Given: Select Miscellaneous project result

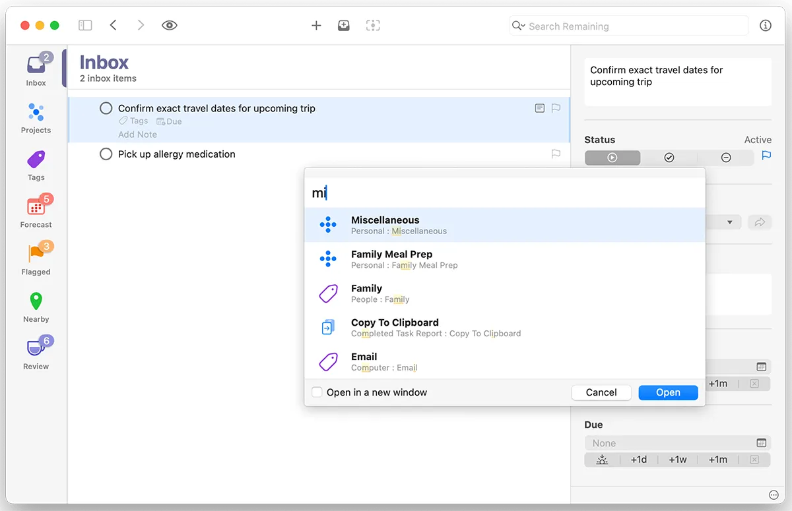Looking at the screenshot, I should [505, 225].
